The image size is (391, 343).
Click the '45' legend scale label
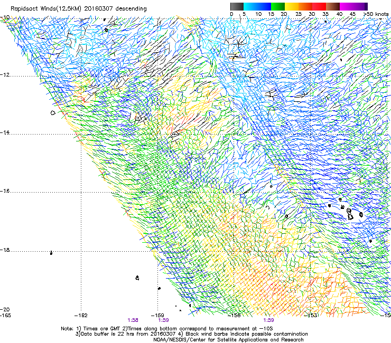[x=352, y=14]
